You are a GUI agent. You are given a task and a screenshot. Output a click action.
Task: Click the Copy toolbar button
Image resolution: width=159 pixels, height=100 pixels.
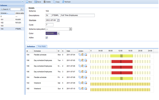pyautogui.click(x=56, y=2)
